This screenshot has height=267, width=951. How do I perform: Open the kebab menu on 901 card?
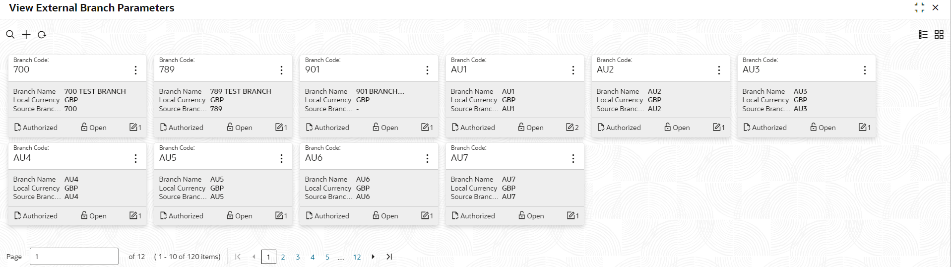point(427,70)
